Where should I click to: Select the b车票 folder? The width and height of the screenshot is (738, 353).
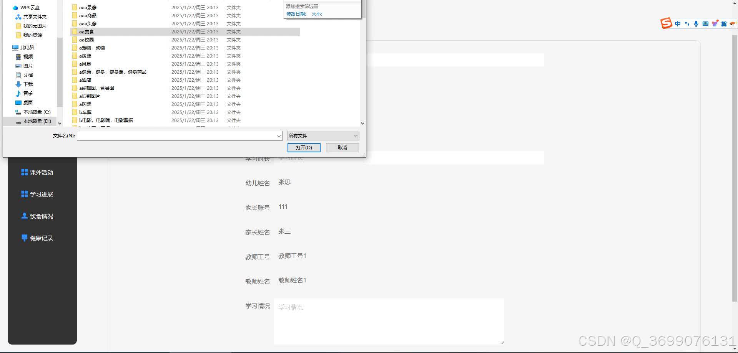[x=85, y=112]
